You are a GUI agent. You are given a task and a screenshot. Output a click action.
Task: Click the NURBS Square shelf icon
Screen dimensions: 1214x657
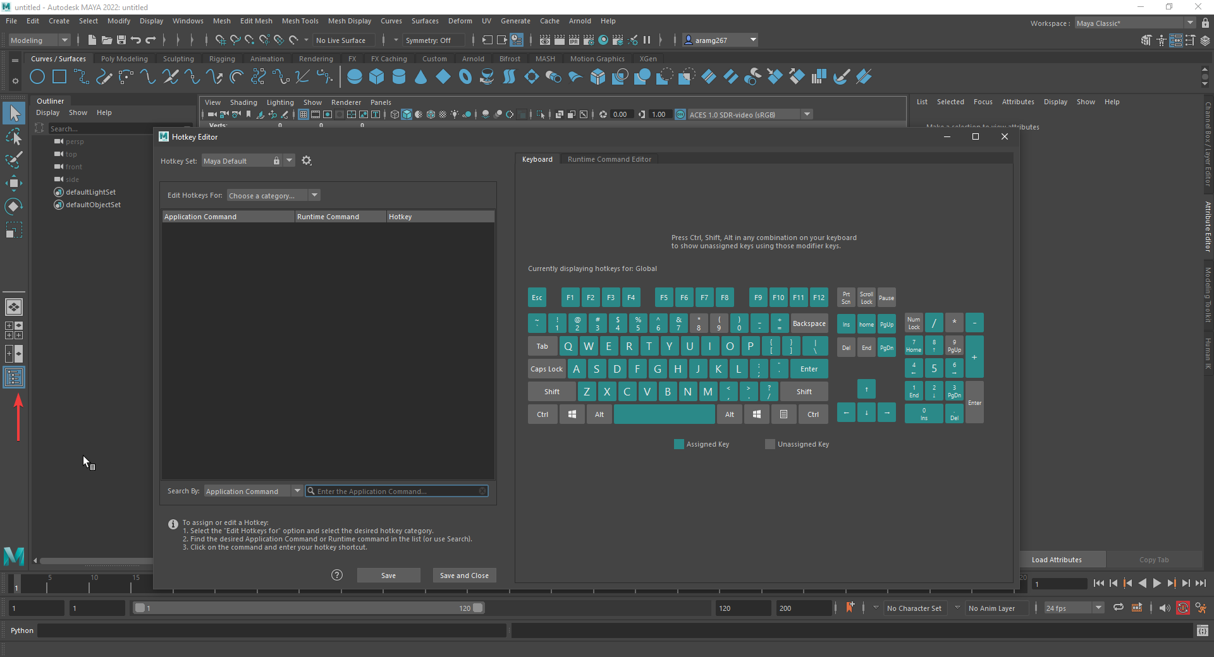(x=59, y=77)
